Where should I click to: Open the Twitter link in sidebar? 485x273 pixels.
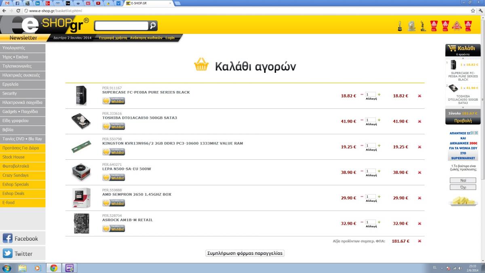coord(23,254)
